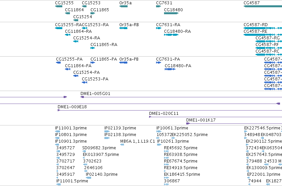Click transcript CG4587-RF
The height and width of the screenshot is (186, 282).
point(267,45)
